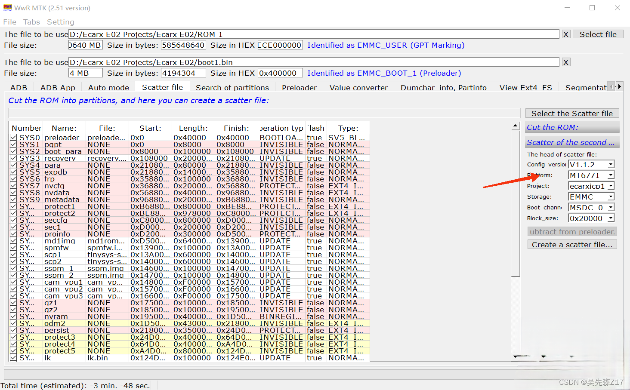
Task: Open the Preloader tab
Action: coord(299,87)
